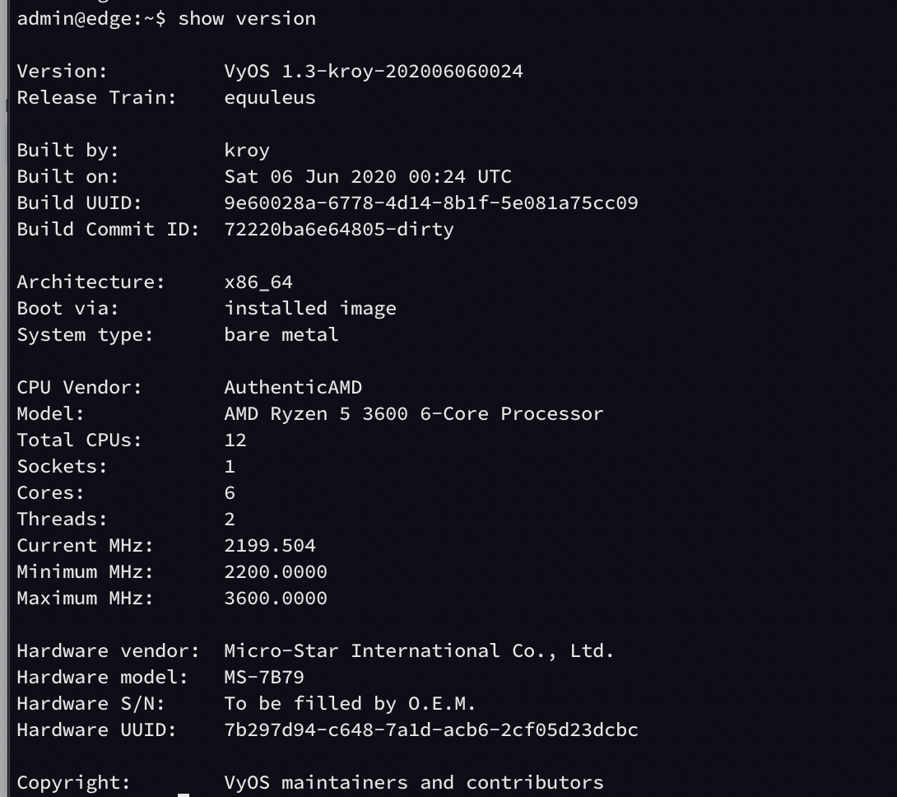Click the 'Built by' value kroy

coord(247,150)
